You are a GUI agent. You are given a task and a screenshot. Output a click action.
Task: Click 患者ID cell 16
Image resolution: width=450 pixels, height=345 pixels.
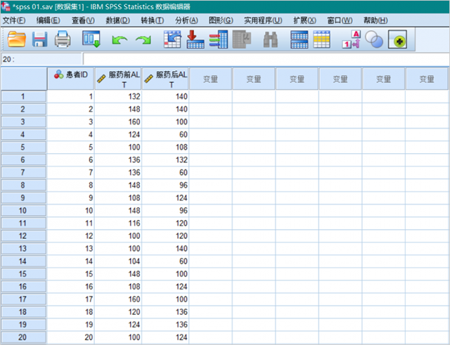(x=70, y=287)
